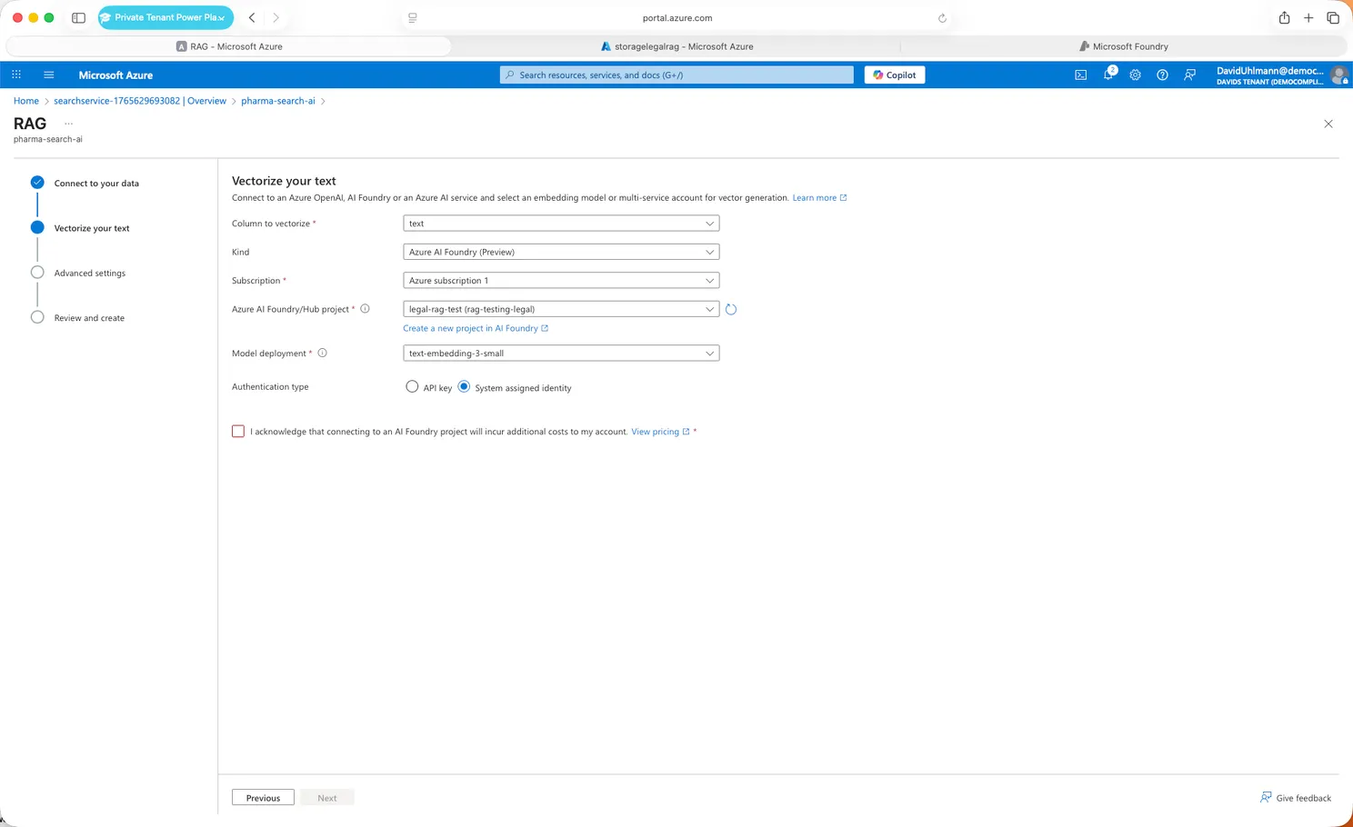Close the RAG wizard blade
The width and height of the screenshot is (1353, 827).
[x=1328, y=124]
